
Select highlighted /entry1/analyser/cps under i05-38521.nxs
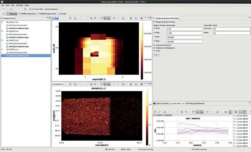click(x=26, y=56)
